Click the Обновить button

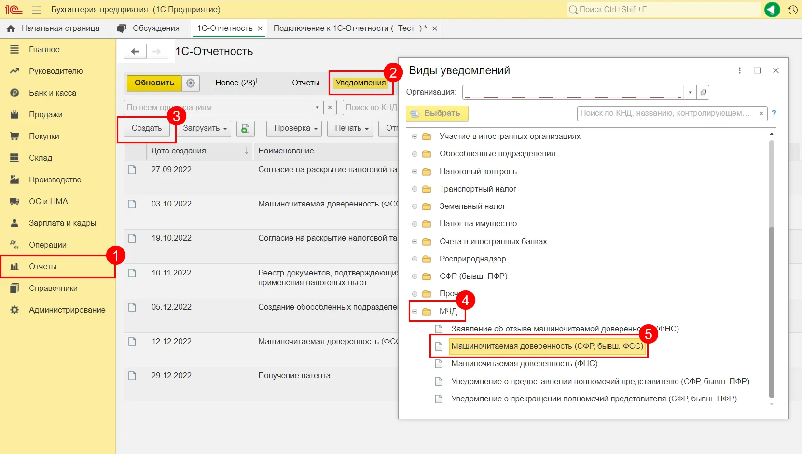point(154,83)
